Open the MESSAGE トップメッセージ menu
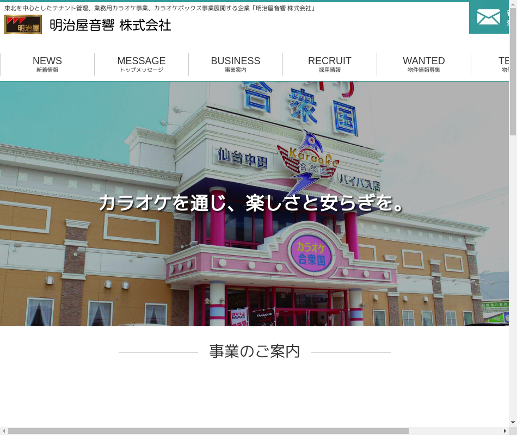 point(141,64)
